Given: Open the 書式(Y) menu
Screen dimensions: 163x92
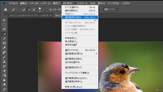Looking at the screenshot, I should [57, 3].
